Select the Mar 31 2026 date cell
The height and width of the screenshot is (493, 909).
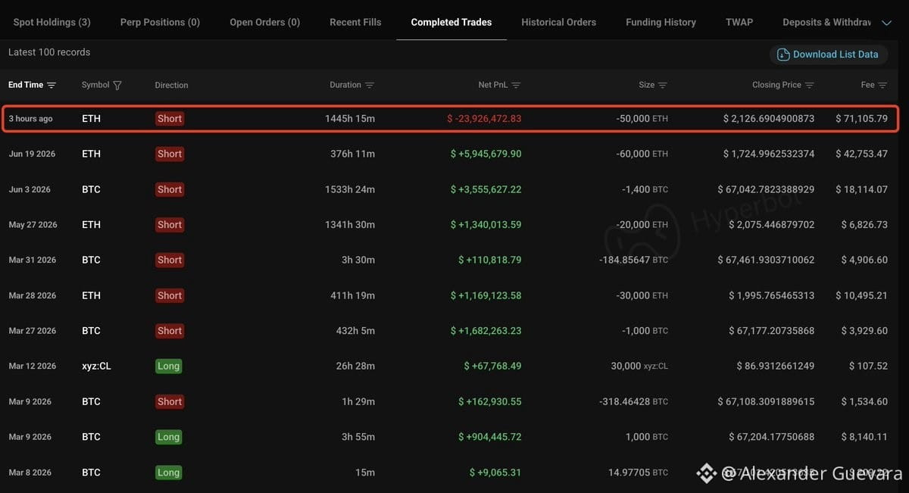[x=32, y=260]
